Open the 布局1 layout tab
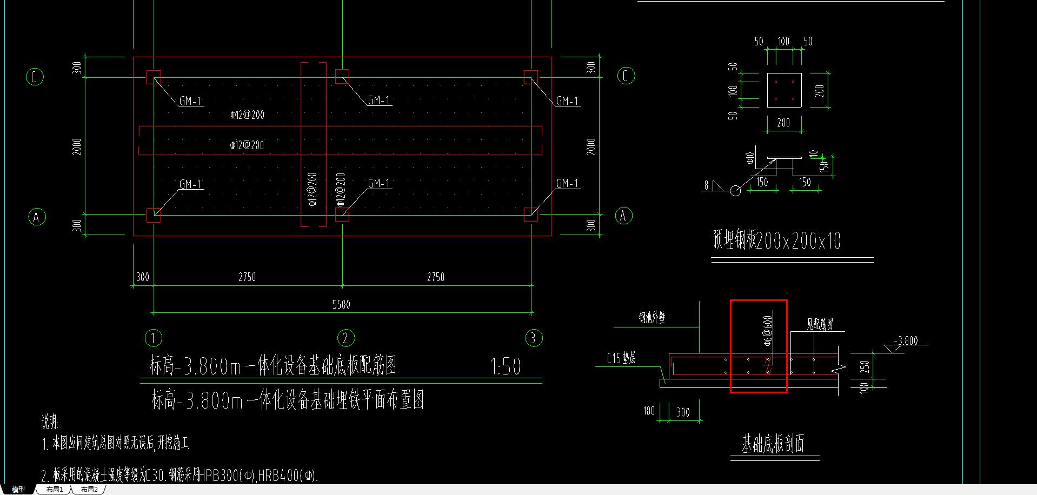This screenshot has height=495, width=1037. [x=55, y=490]
